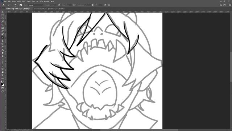Select the History Brush tool

tap(3, 44)
